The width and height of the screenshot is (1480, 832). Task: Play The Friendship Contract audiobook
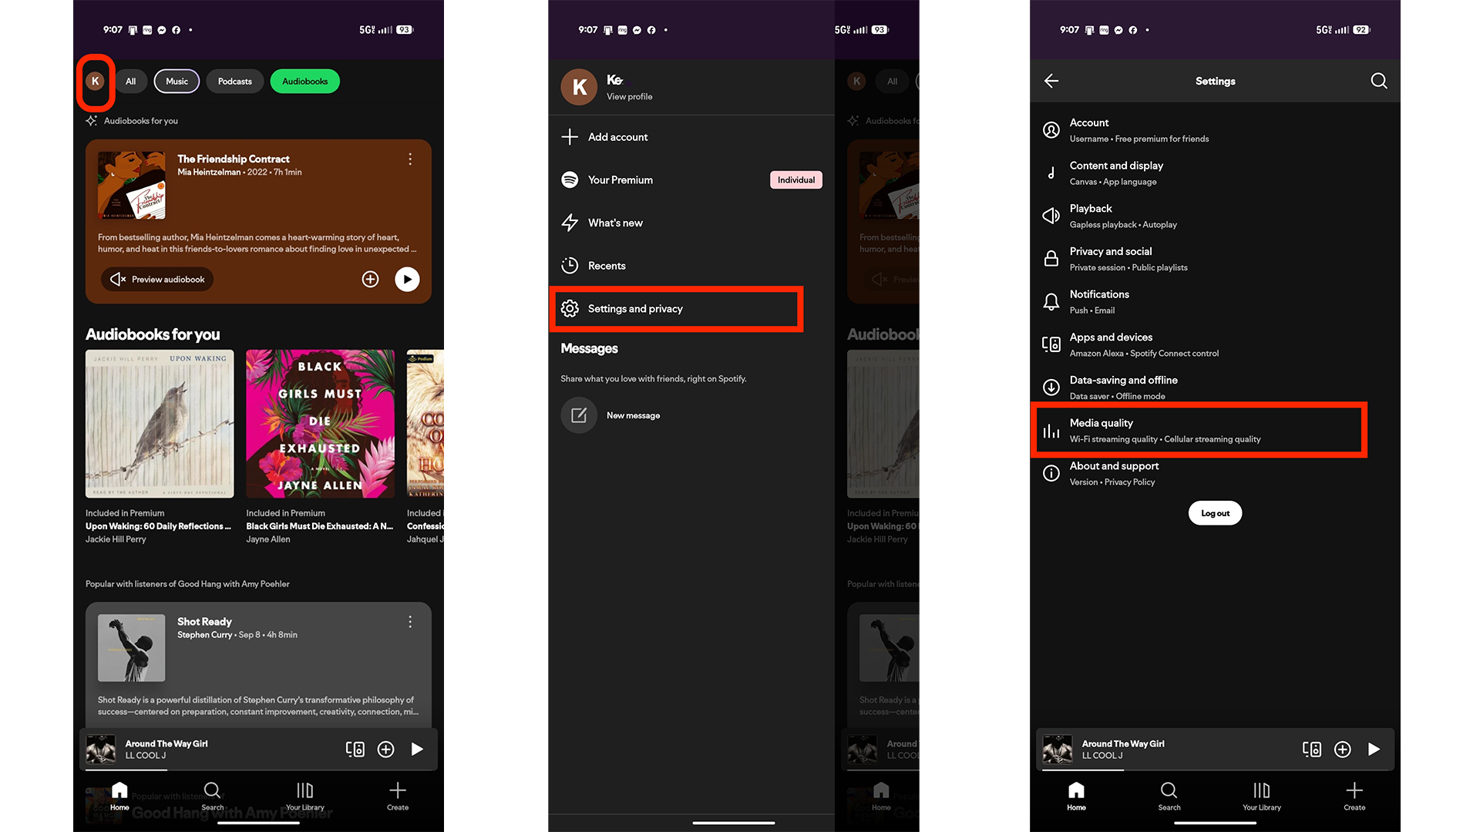pos(407,279)
